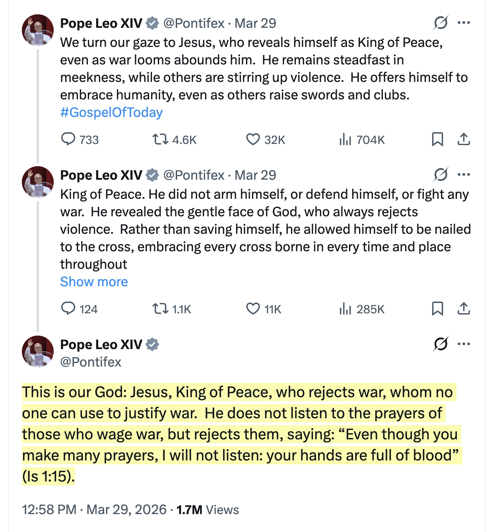Repost the tweet with 1.1K reposts

coord(161,309)
